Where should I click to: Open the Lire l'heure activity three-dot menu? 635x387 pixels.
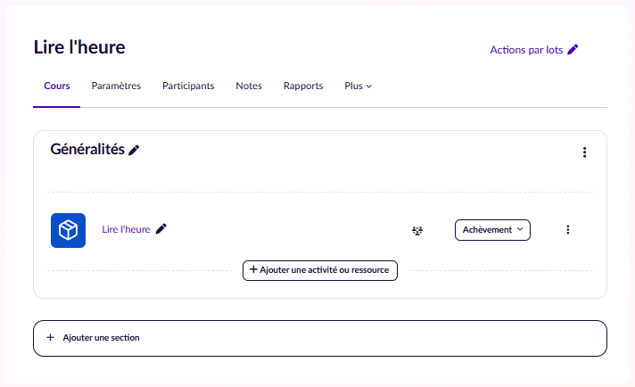coord(567,230)
